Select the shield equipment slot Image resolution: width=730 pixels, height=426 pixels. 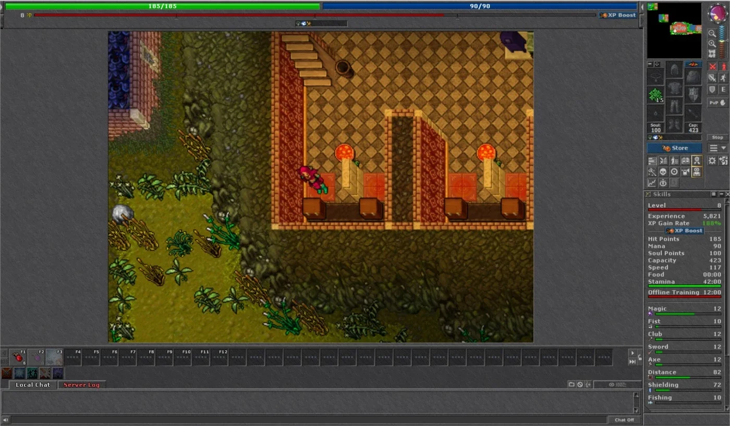point(693,95)
